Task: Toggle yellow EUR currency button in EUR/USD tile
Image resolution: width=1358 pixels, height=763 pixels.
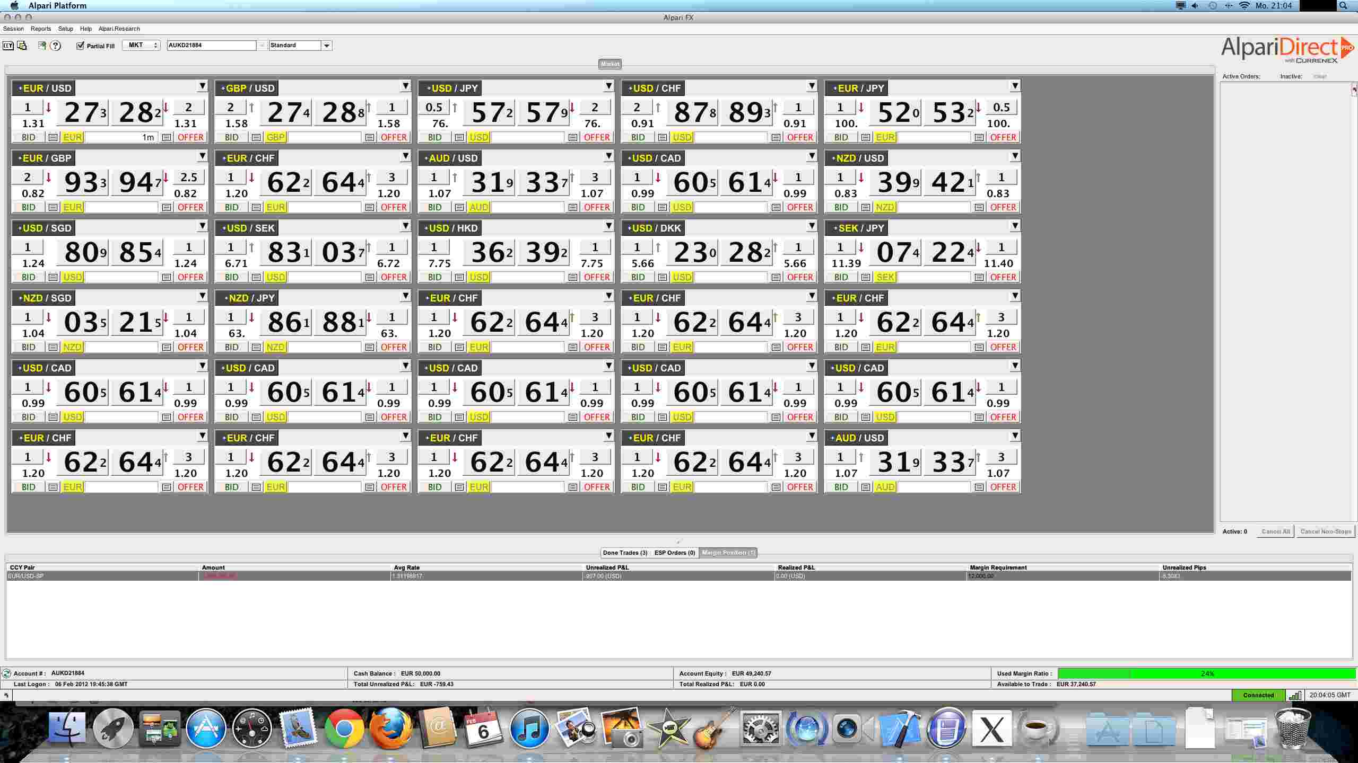Action: point(72,137)
